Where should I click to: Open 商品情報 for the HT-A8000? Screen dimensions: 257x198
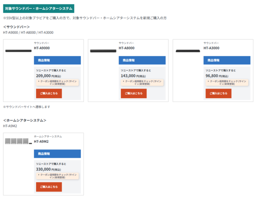(142, 60)
